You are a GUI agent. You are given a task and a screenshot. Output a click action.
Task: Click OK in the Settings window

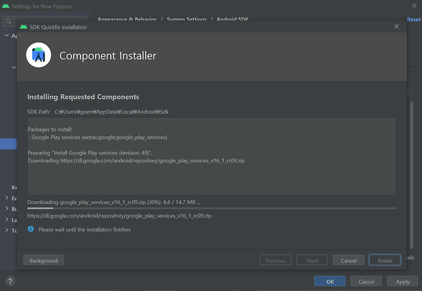coord(330,281)
